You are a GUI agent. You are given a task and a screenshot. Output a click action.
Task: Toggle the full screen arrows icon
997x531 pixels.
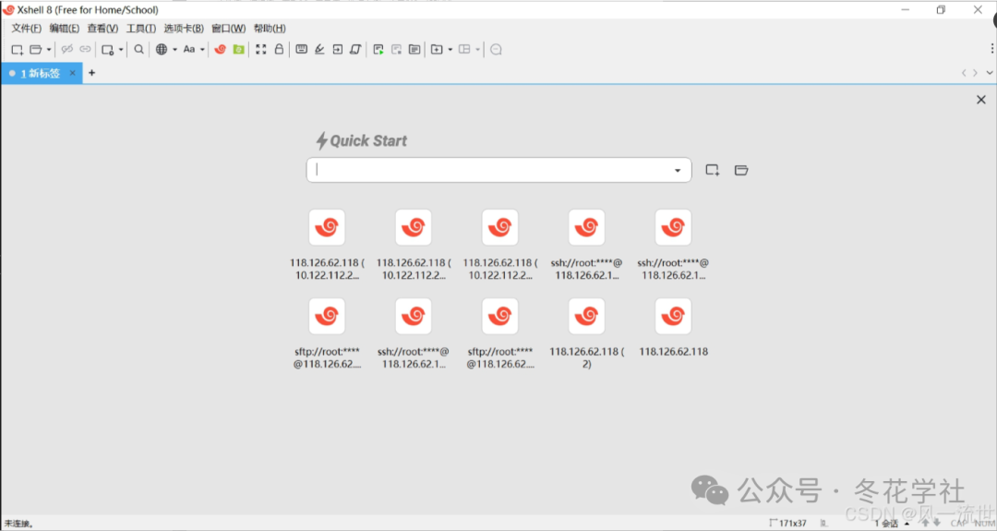click(260, 50)
